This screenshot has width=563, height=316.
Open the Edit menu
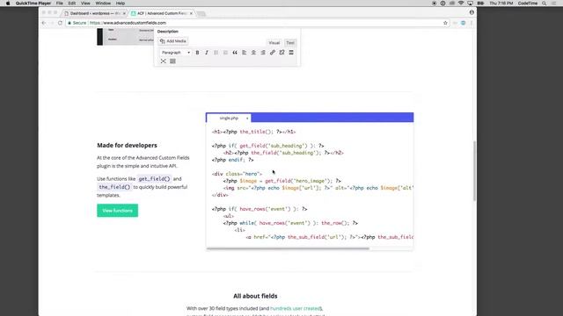pos(72,4)
